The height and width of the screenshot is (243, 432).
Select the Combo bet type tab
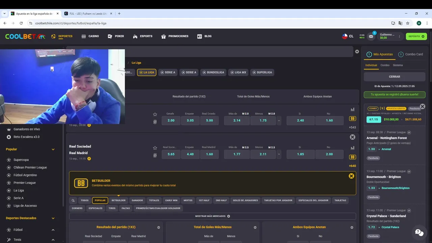click(385, 65)
